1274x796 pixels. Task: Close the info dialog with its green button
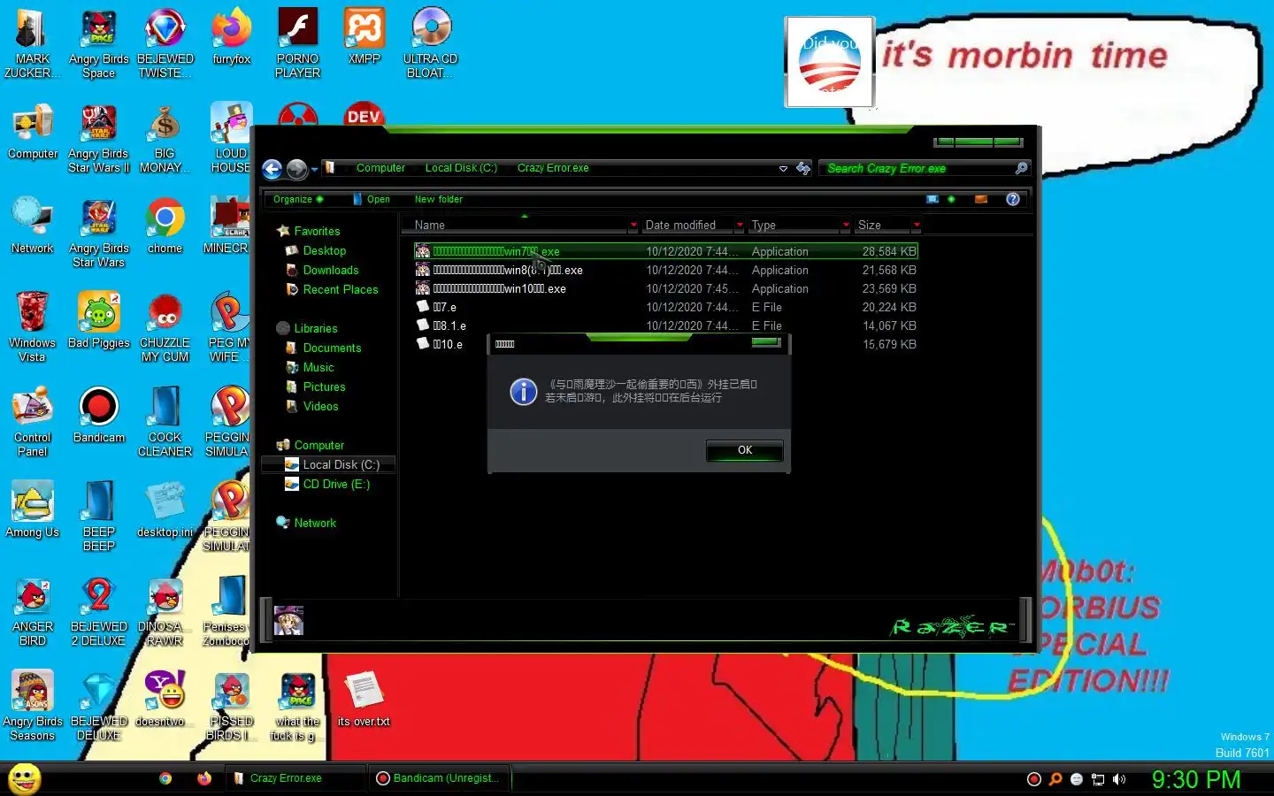click(765, 342)
